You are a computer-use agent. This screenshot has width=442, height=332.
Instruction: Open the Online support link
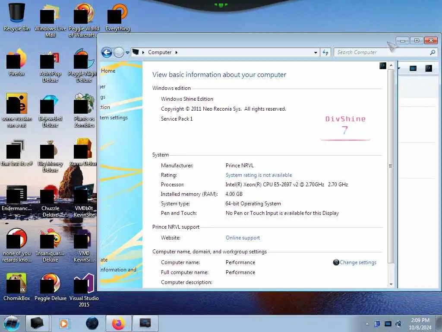[x=243, y=238]
